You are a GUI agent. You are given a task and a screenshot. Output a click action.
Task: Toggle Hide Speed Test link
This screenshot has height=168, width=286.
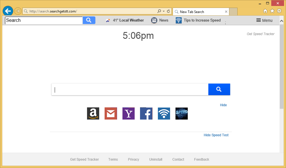(216, 135)
